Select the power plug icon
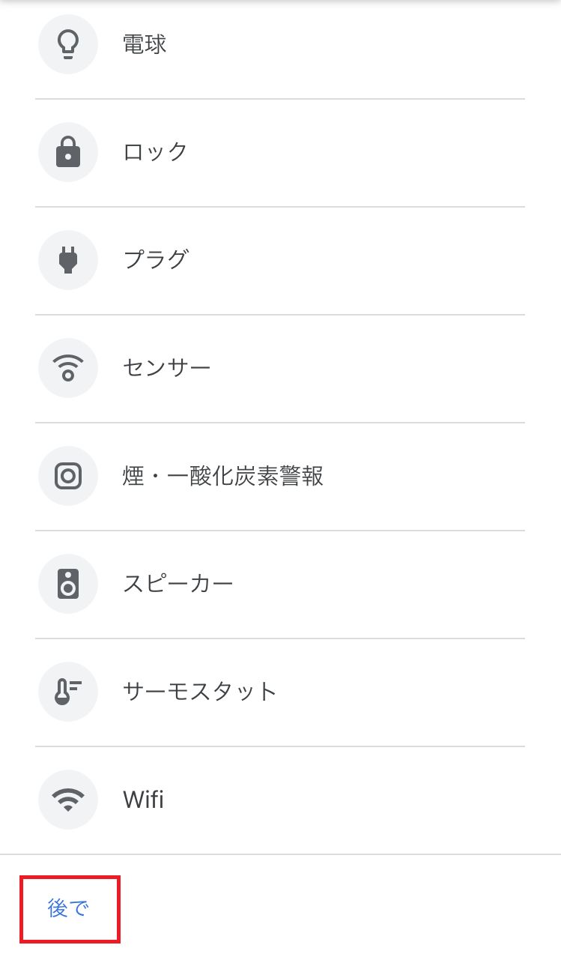The width and height of the screenshot is (561, 963). 68,261
